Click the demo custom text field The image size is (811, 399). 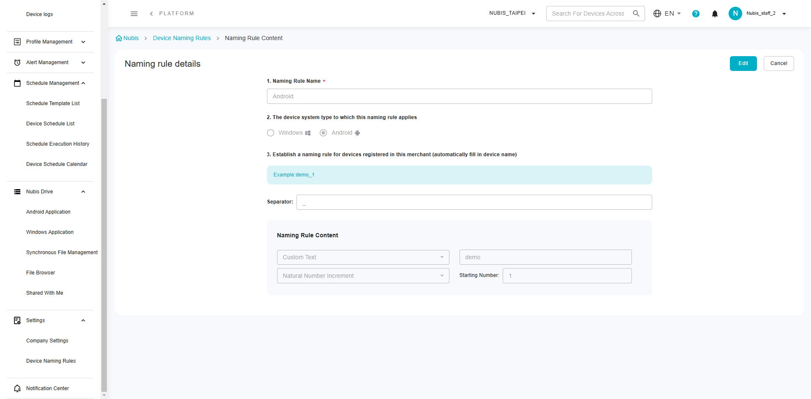pyautogui.click(x=545, y=257)
